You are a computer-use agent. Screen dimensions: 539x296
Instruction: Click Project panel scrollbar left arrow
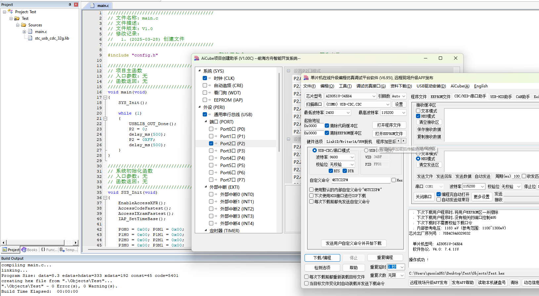tap(3, 243)
